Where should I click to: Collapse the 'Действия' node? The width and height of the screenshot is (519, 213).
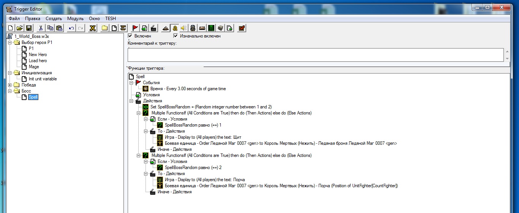(131, 101)
